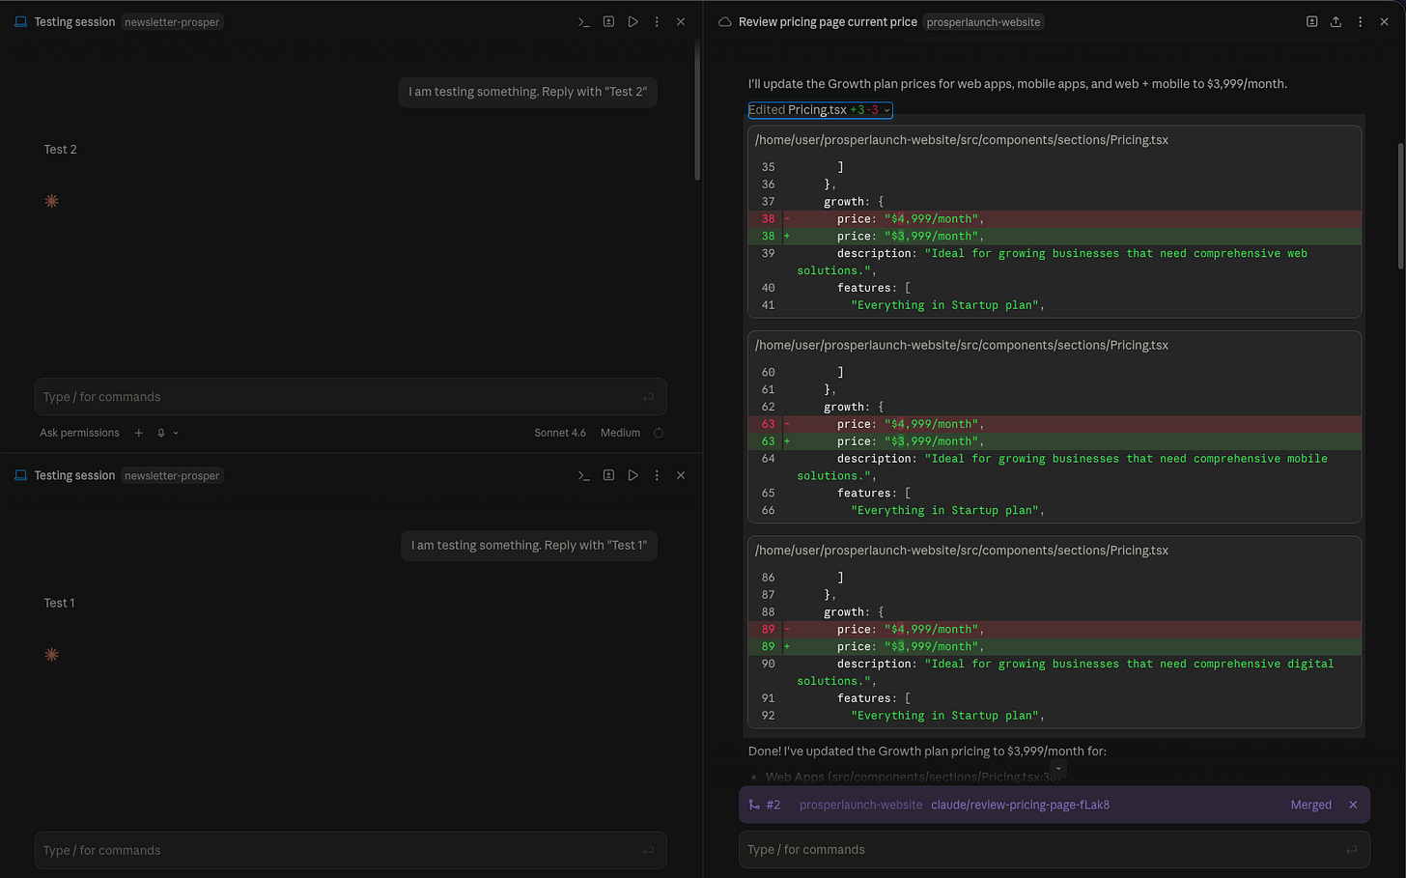
Task: Click the send arrow in Review pricing input
Action: pyautogui.click(x=1351, y=850)
